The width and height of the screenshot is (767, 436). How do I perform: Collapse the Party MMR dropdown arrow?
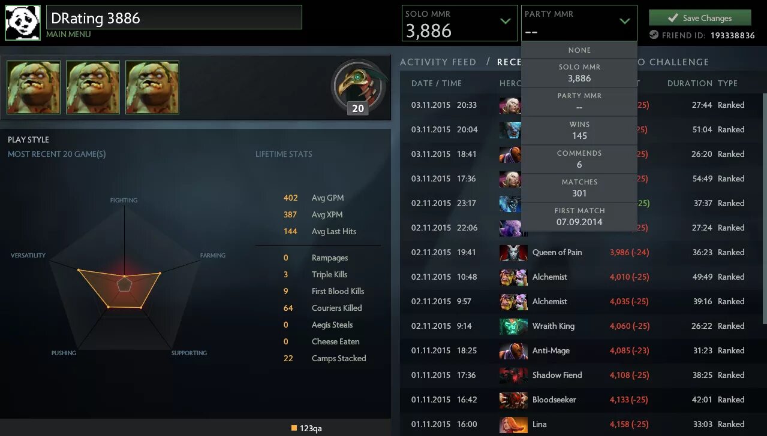[x=625, y=22]
